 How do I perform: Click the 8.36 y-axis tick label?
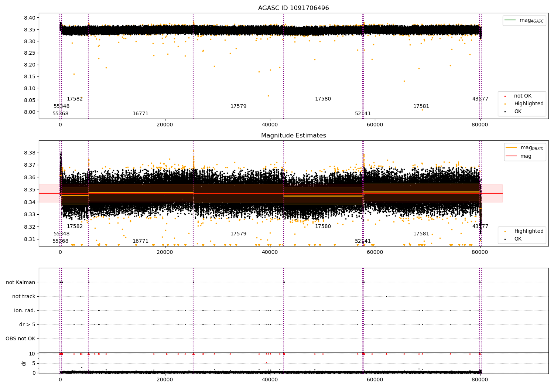coord(30,177)
